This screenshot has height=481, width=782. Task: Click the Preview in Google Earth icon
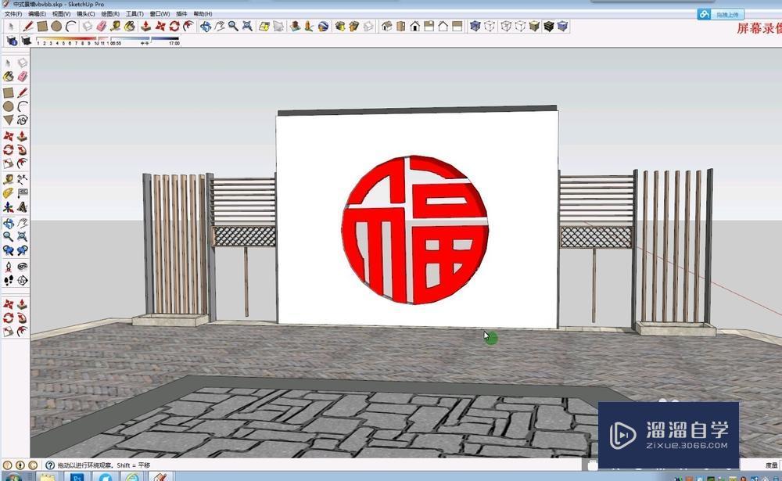point(323,26)
